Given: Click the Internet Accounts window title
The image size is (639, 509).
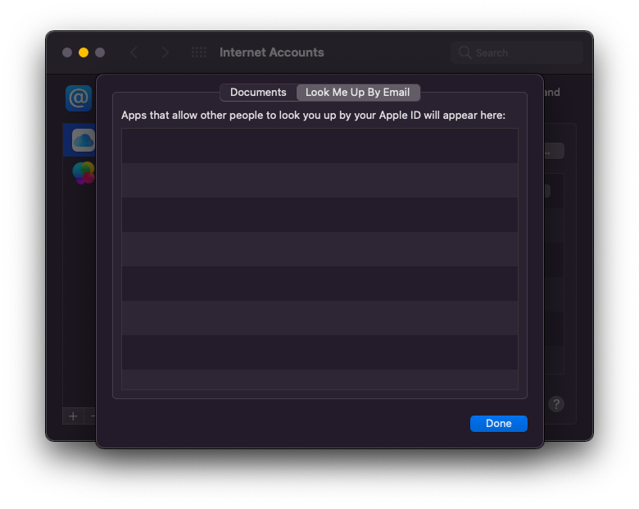Looking at the screenshot, I should 271,52.
